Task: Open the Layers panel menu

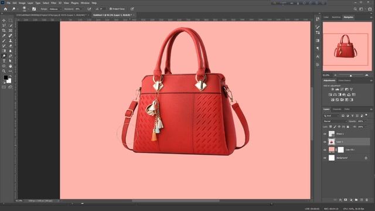Action: 371,110
